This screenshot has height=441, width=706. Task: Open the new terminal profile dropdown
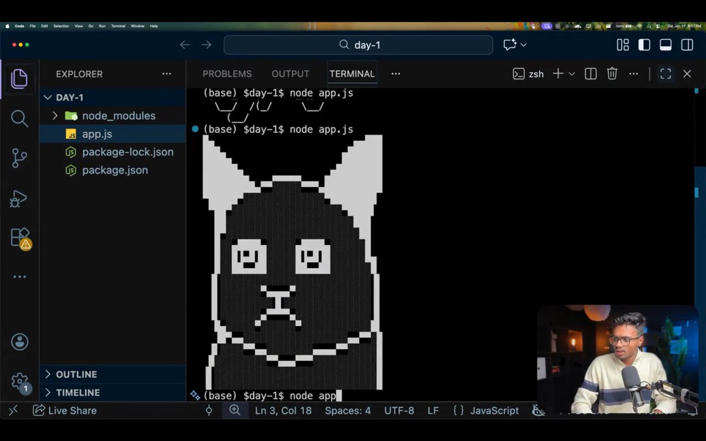click(571, 74)
